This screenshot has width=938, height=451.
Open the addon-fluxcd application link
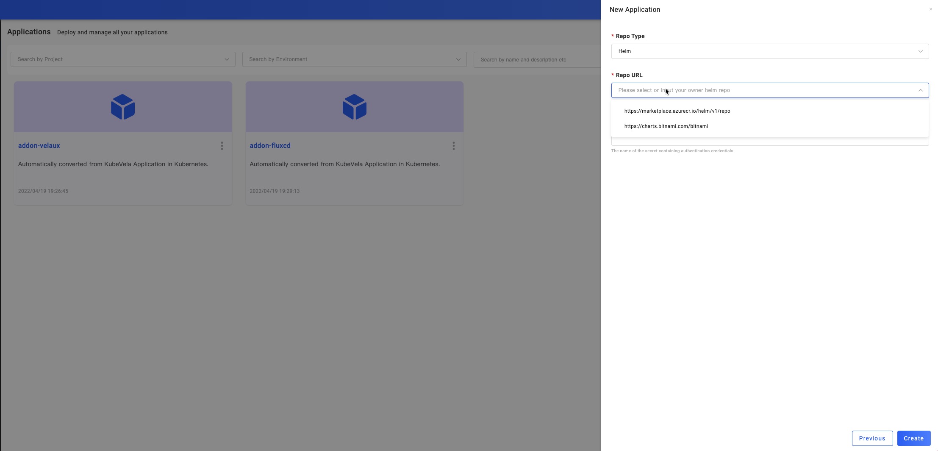270,145
